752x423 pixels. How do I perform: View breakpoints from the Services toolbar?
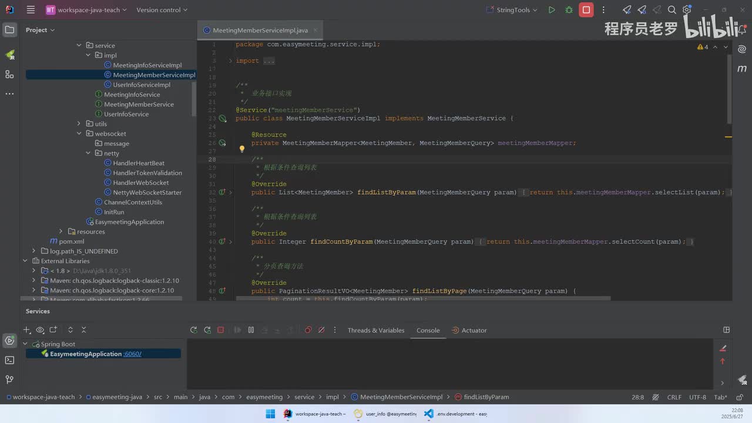click(308, 330)
